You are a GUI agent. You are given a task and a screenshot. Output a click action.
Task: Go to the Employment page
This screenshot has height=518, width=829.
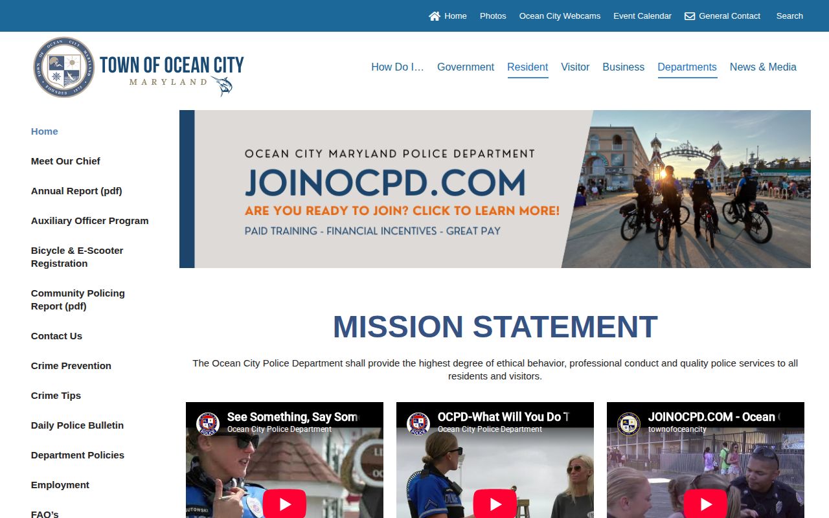(60, 485)
